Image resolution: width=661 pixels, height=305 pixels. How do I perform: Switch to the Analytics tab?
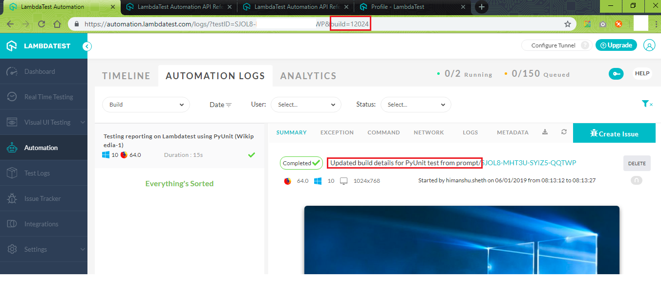(308, 76)
